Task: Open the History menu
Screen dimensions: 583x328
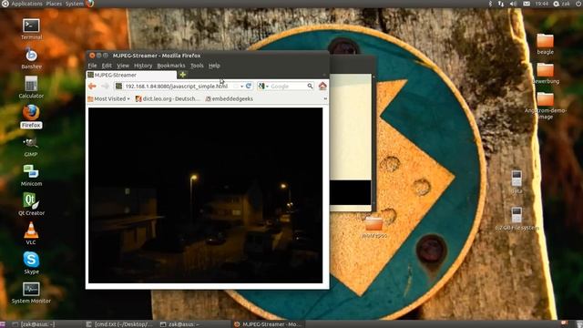Action: point(143,66)
